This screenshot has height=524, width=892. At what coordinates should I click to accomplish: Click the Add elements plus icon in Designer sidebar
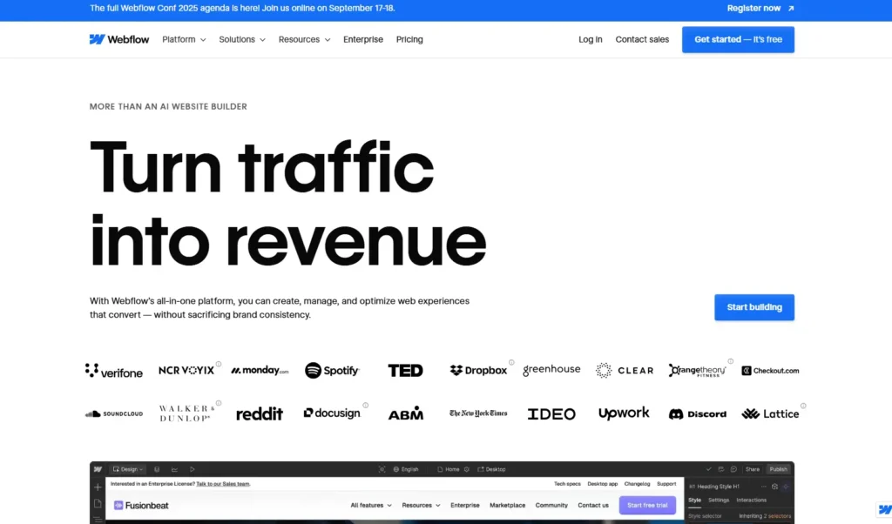point(98,487)
